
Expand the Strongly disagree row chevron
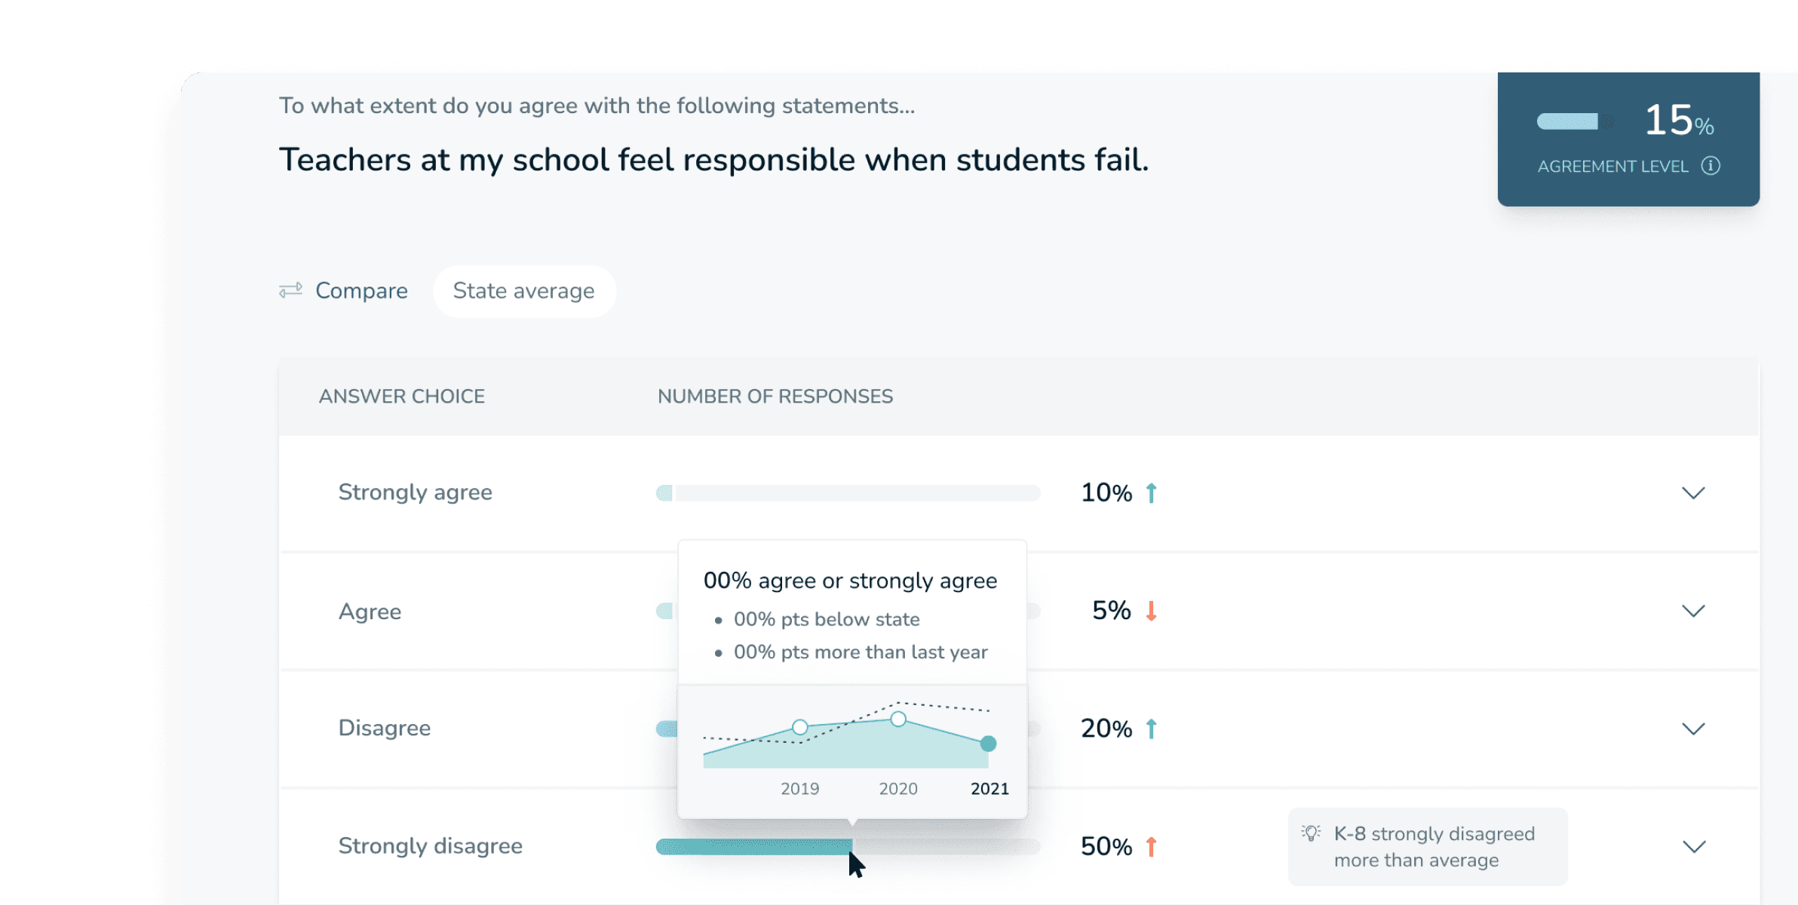coord(1694,847)
